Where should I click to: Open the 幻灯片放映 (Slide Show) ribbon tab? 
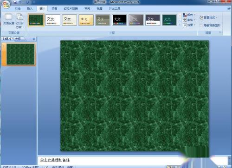[71, 8]
